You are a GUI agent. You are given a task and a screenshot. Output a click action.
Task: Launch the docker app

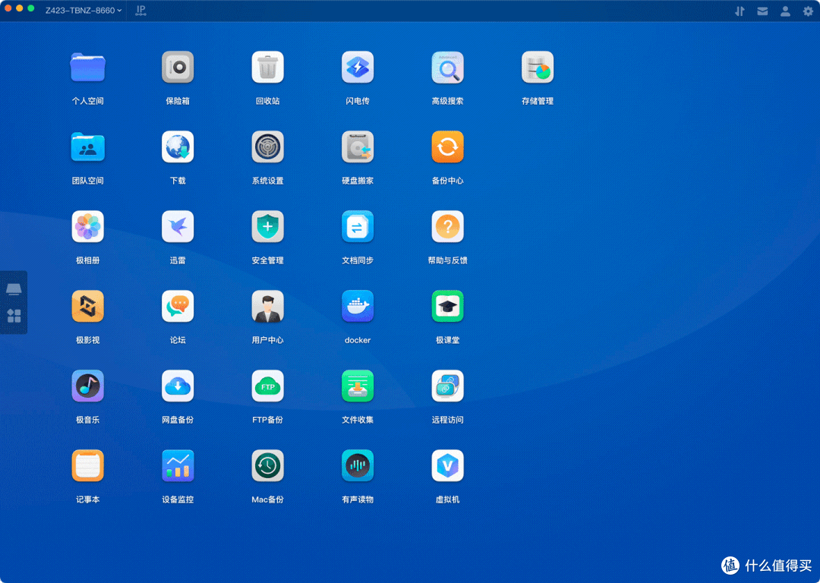(358, 307)
